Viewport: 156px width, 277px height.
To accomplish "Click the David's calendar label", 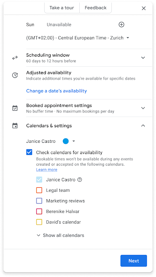I will pos(64,222).
